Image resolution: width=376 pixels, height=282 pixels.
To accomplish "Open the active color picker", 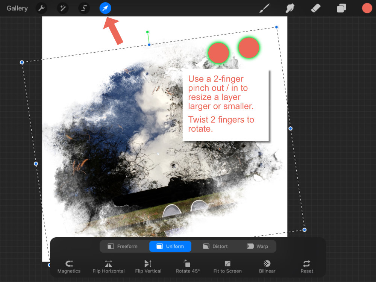I will 367,8.
